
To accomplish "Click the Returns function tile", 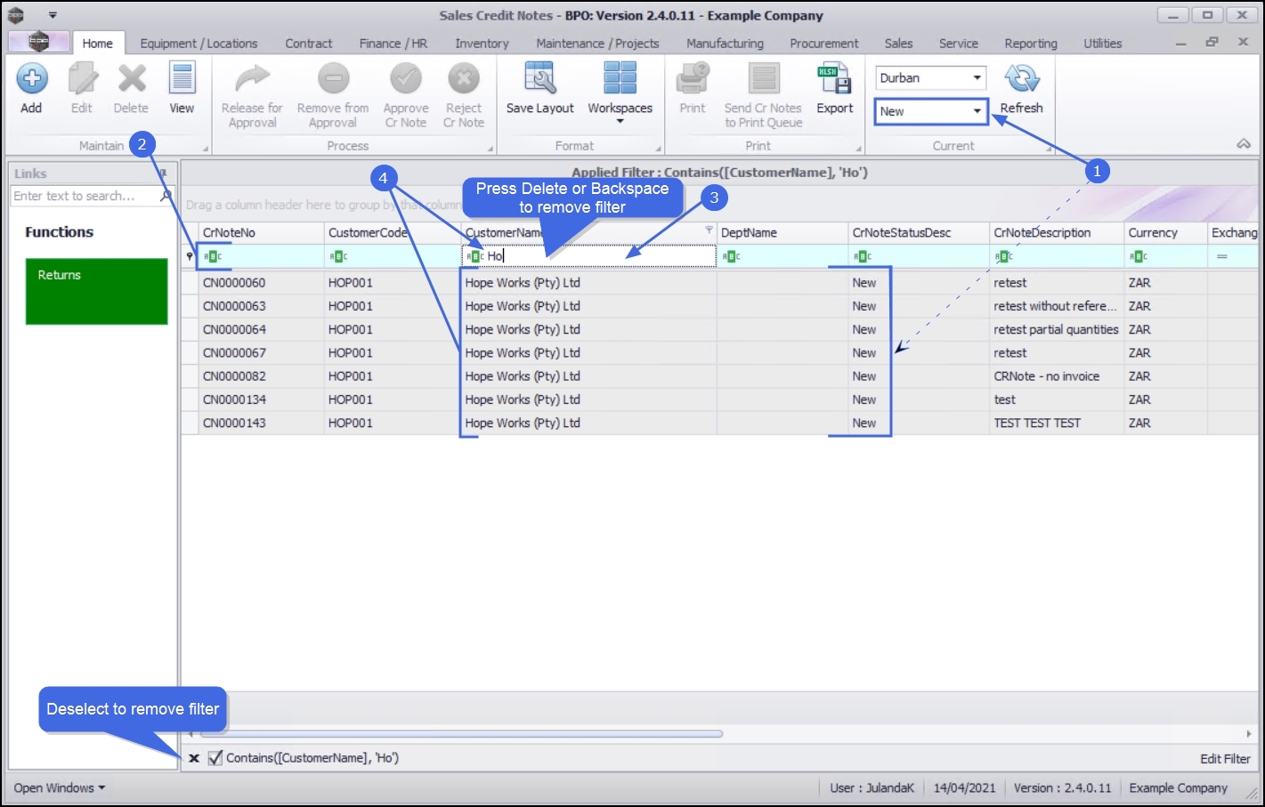I will click(x=96, y=291).
